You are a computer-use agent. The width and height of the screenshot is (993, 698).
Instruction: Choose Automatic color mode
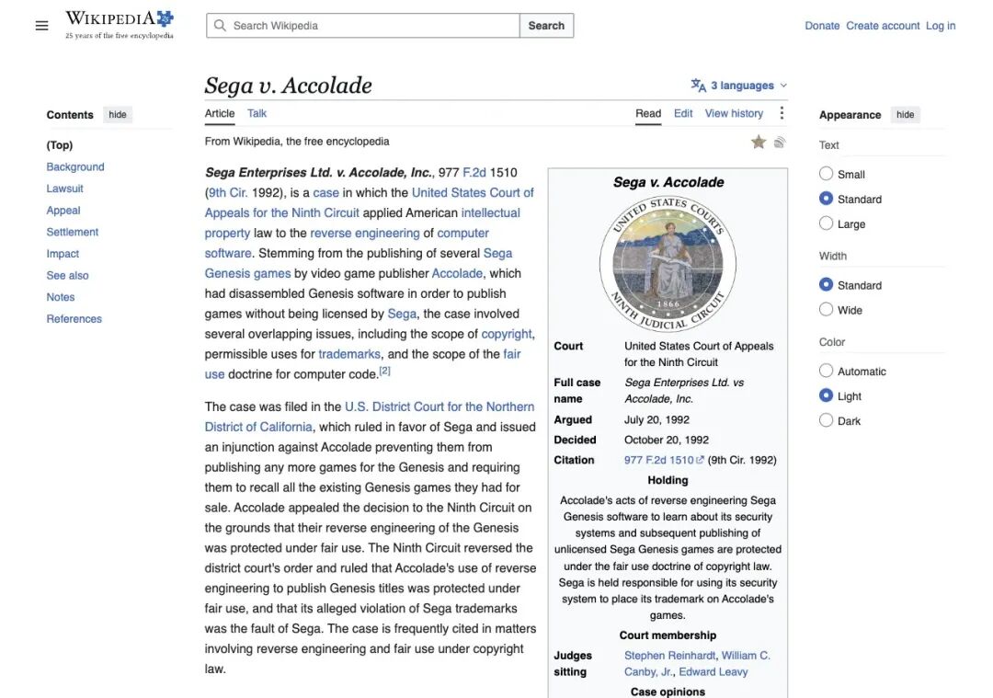[x=826, y=371]
